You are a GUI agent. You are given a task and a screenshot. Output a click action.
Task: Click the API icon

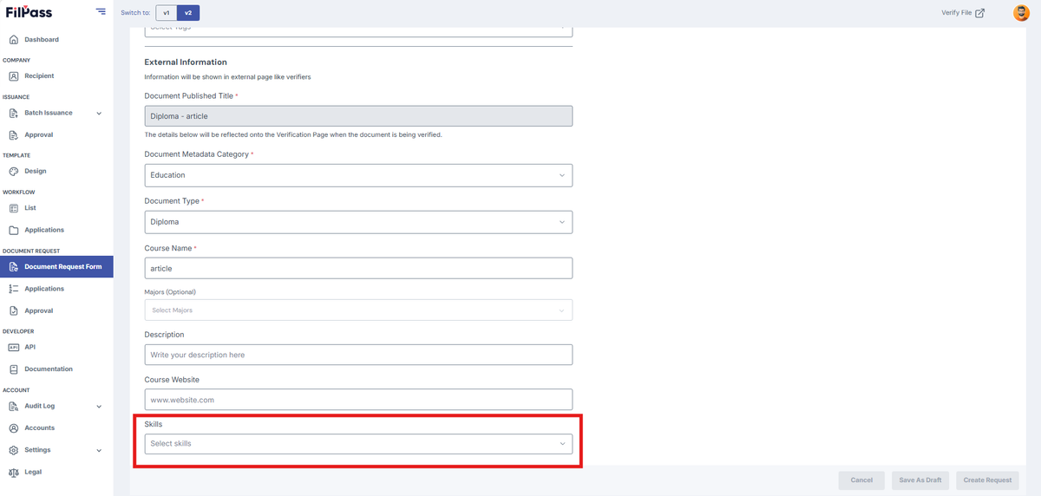pos(14,347)
